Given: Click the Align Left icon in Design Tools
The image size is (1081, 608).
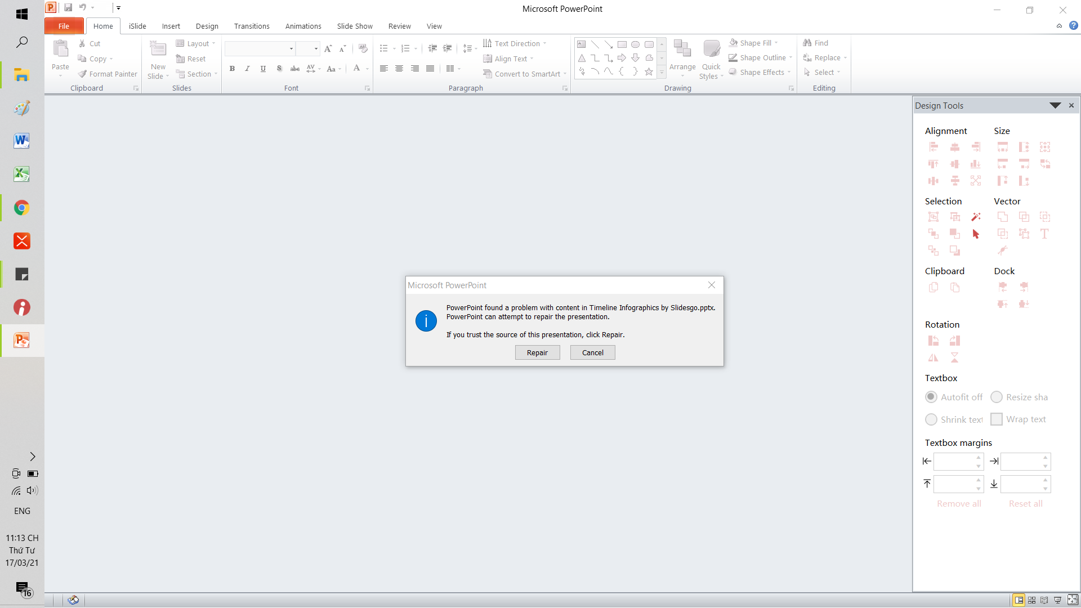Looking at the screenshot, I should click(x=933, y=147).
